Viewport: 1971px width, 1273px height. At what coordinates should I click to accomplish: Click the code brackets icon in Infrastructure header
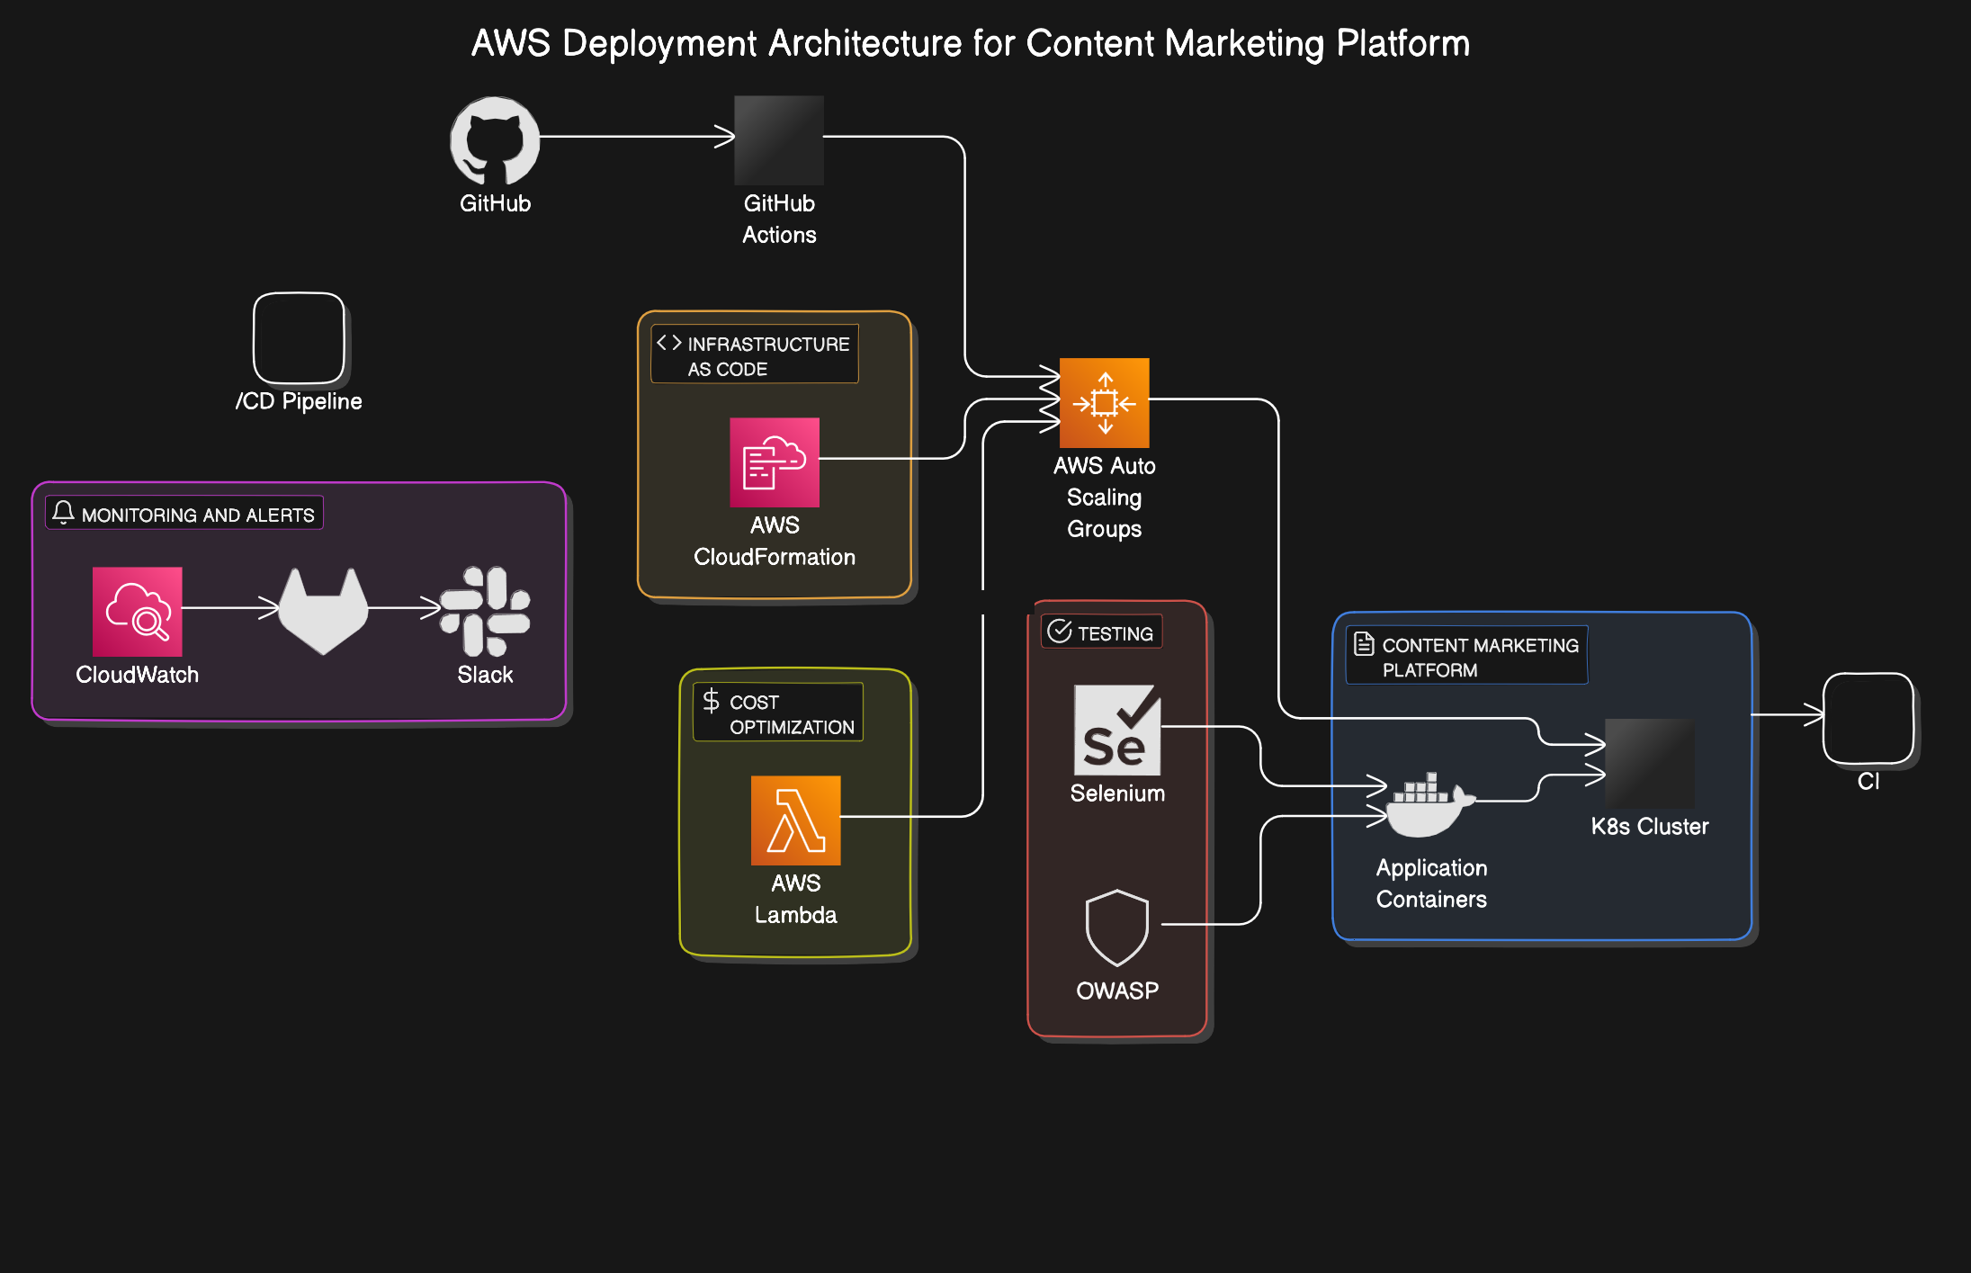pyautogui.click(x=668, y=343)
